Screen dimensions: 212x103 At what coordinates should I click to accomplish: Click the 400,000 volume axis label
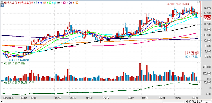pyautogui.click(x=207, y=67)
